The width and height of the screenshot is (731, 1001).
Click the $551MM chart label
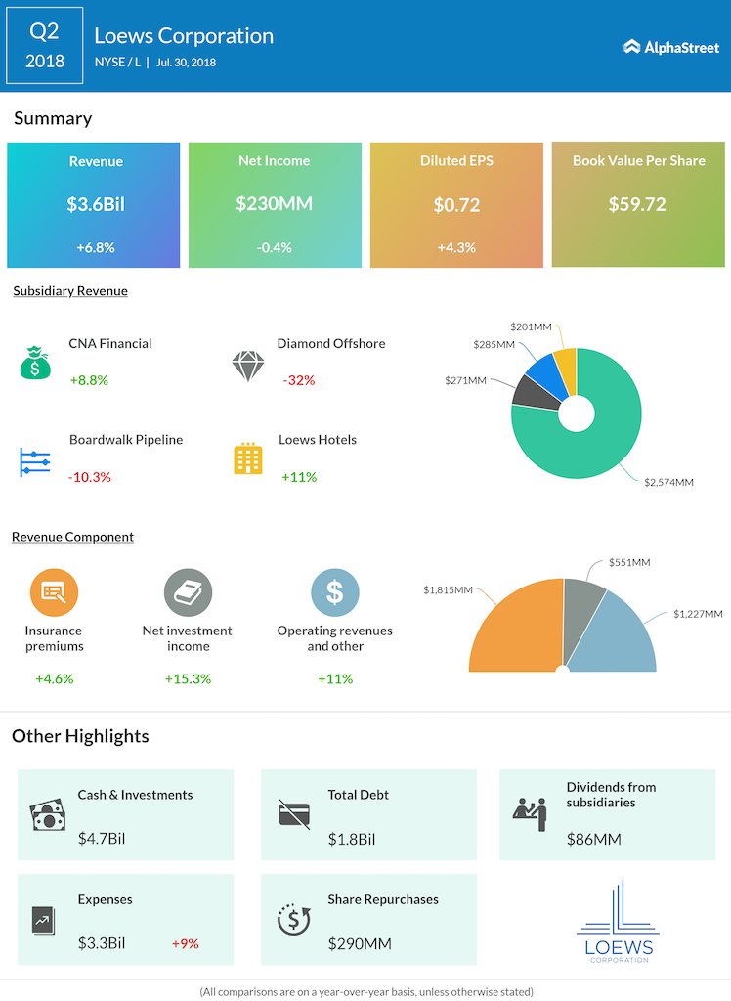[629, 562]
